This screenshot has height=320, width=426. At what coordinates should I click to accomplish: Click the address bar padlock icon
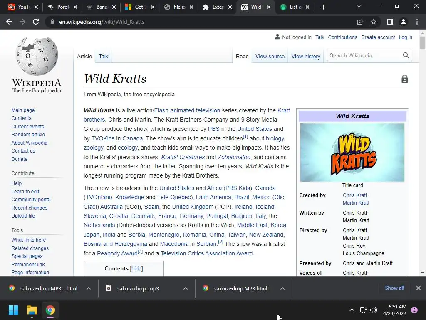[x=52, y=22]
